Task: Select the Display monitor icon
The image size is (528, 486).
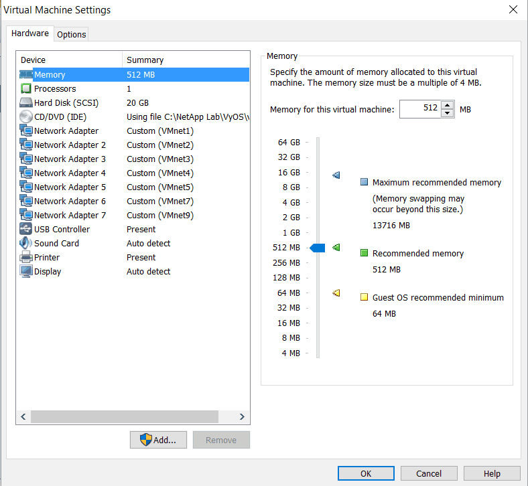Action: point(26,272)
